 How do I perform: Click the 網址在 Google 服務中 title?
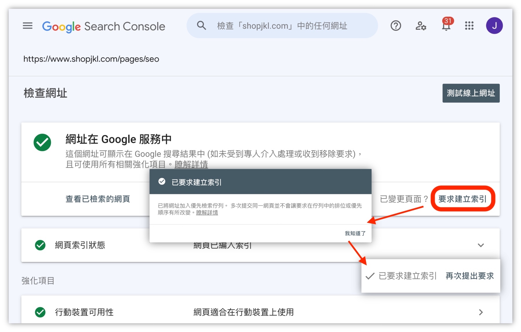(118, 139)
